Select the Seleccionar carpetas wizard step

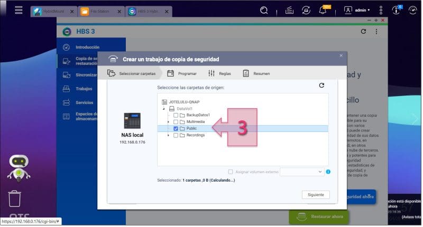click(131, 73)
